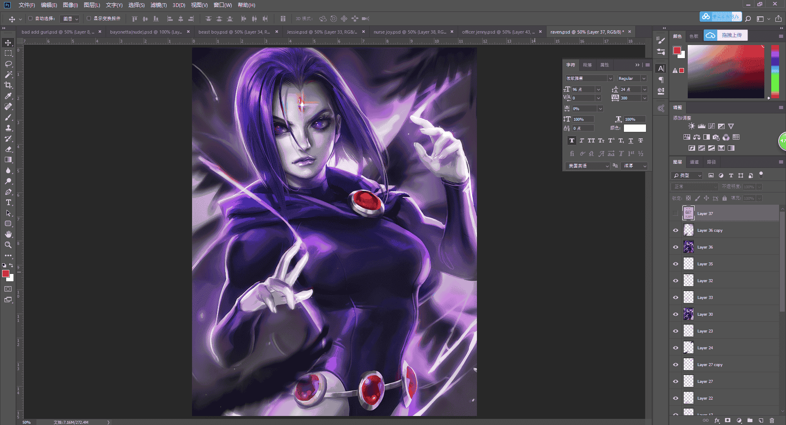Enable the auto-select checkbox
The width and height of the screenshot is (786, 425).
pyautogui.click(x=30, y=18)
